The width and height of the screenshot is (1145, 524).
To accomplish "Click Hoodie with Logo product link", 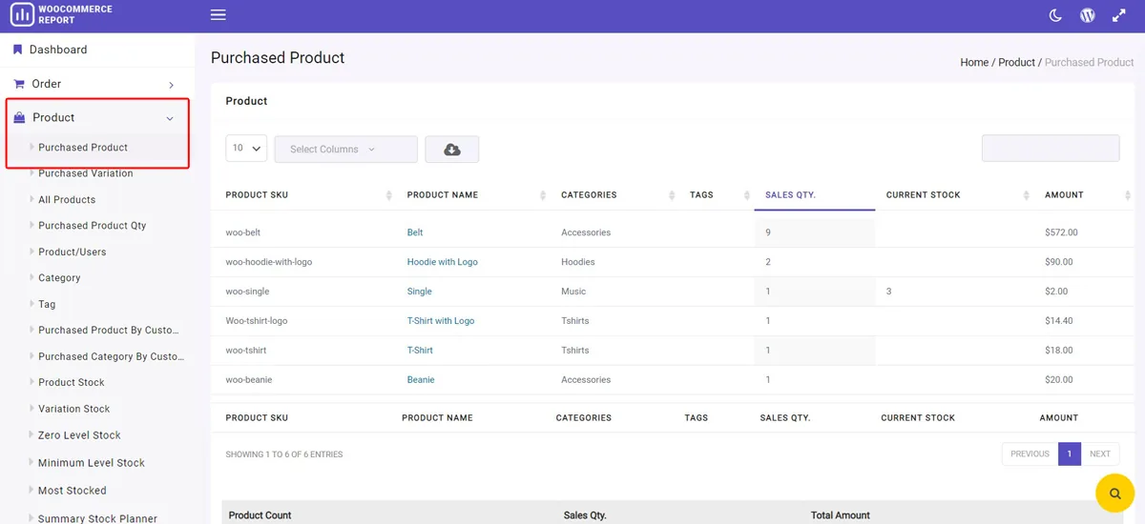I will coord(443,262).
